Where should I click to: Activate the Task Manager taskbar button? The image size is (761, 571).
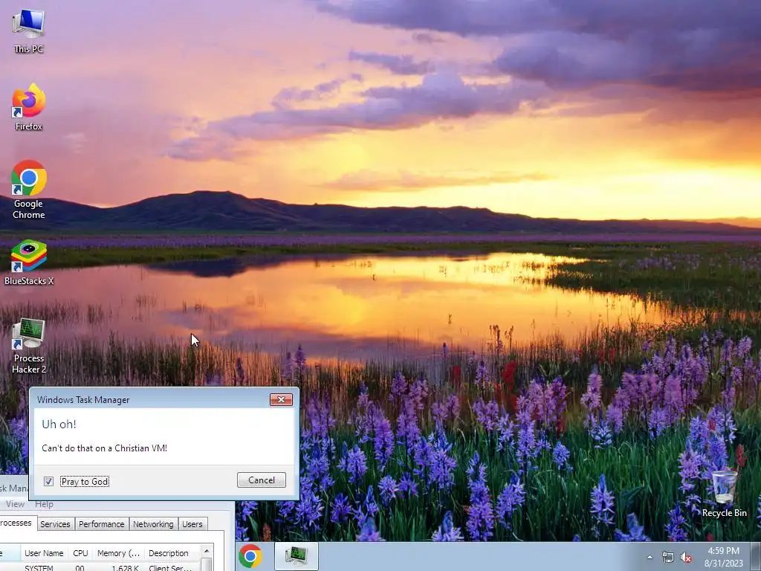(x=296, y=556)
